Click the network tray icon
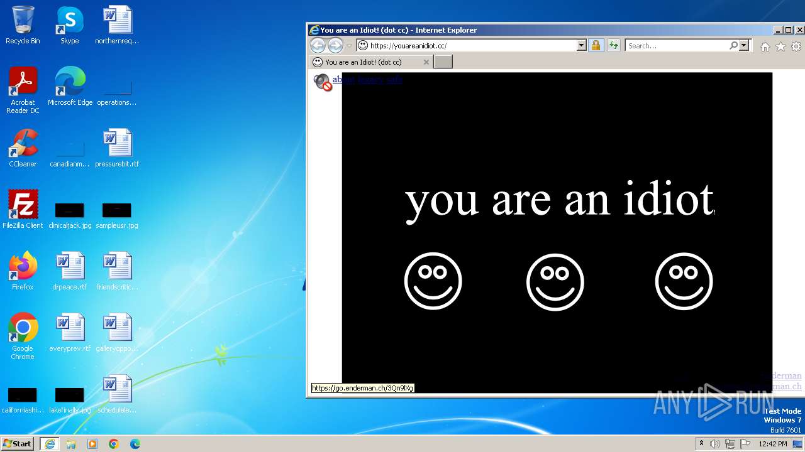The width and height of the screenshot is (805, 452). [730, 443]
